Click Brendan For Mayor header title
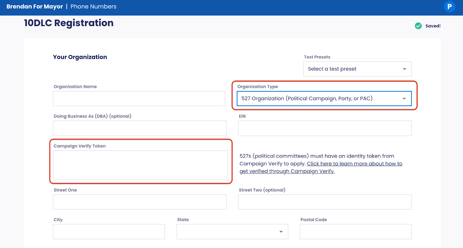The image size is (463, 248). (35, 7)
